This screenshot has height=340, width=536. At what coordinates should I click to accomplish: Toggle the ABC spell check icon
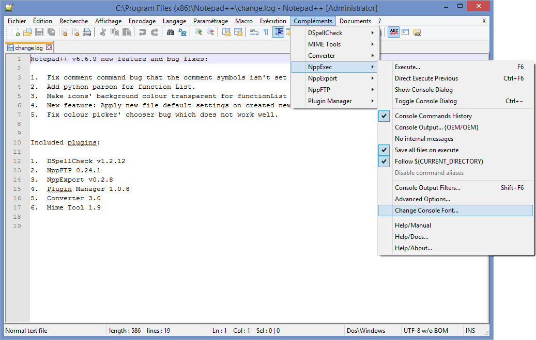[394, 33]
